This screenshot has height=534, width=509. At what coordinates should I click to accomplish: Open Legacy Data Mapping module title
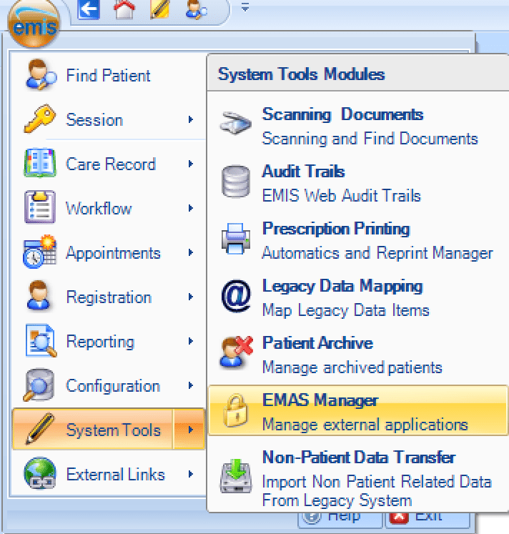[x=342, y=286]
